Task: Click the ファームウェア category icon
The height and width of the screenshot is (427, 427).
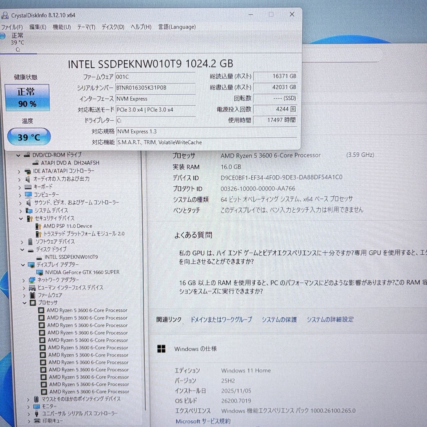Action: pos(32,295)
